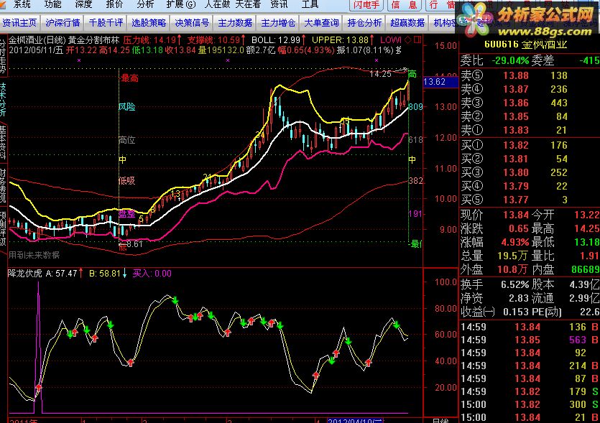Open 大单查询 toolbar button
The image size is (600, 423).
point(321,23)
